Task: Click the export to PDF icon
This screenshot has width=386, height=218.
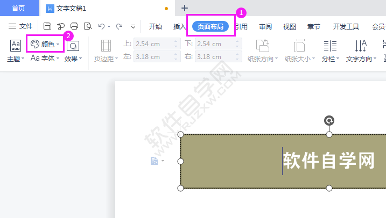Action: point(61,26)
